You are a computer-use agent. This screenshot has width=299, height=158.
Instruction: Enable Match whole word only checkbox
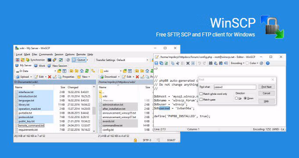pos(201,94)
